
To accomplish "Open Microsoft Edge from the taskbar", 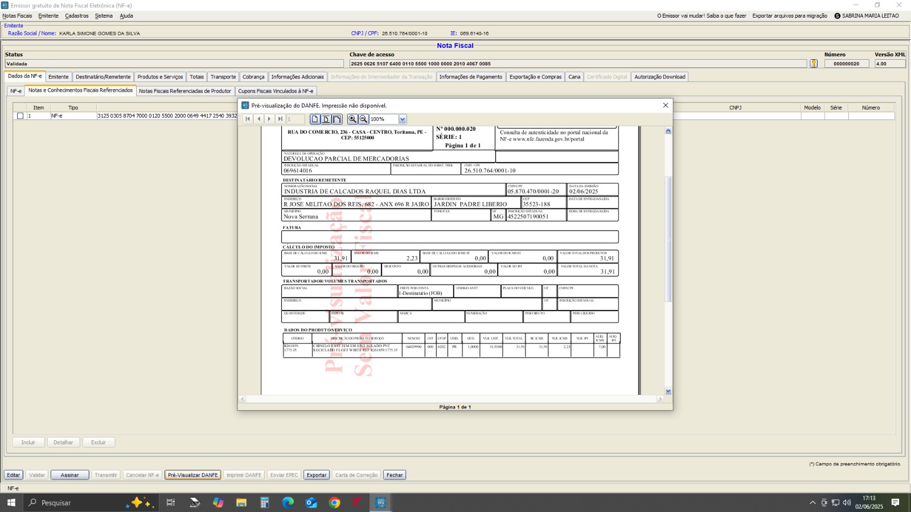I will pyautogui.click(x=288, y=502).
